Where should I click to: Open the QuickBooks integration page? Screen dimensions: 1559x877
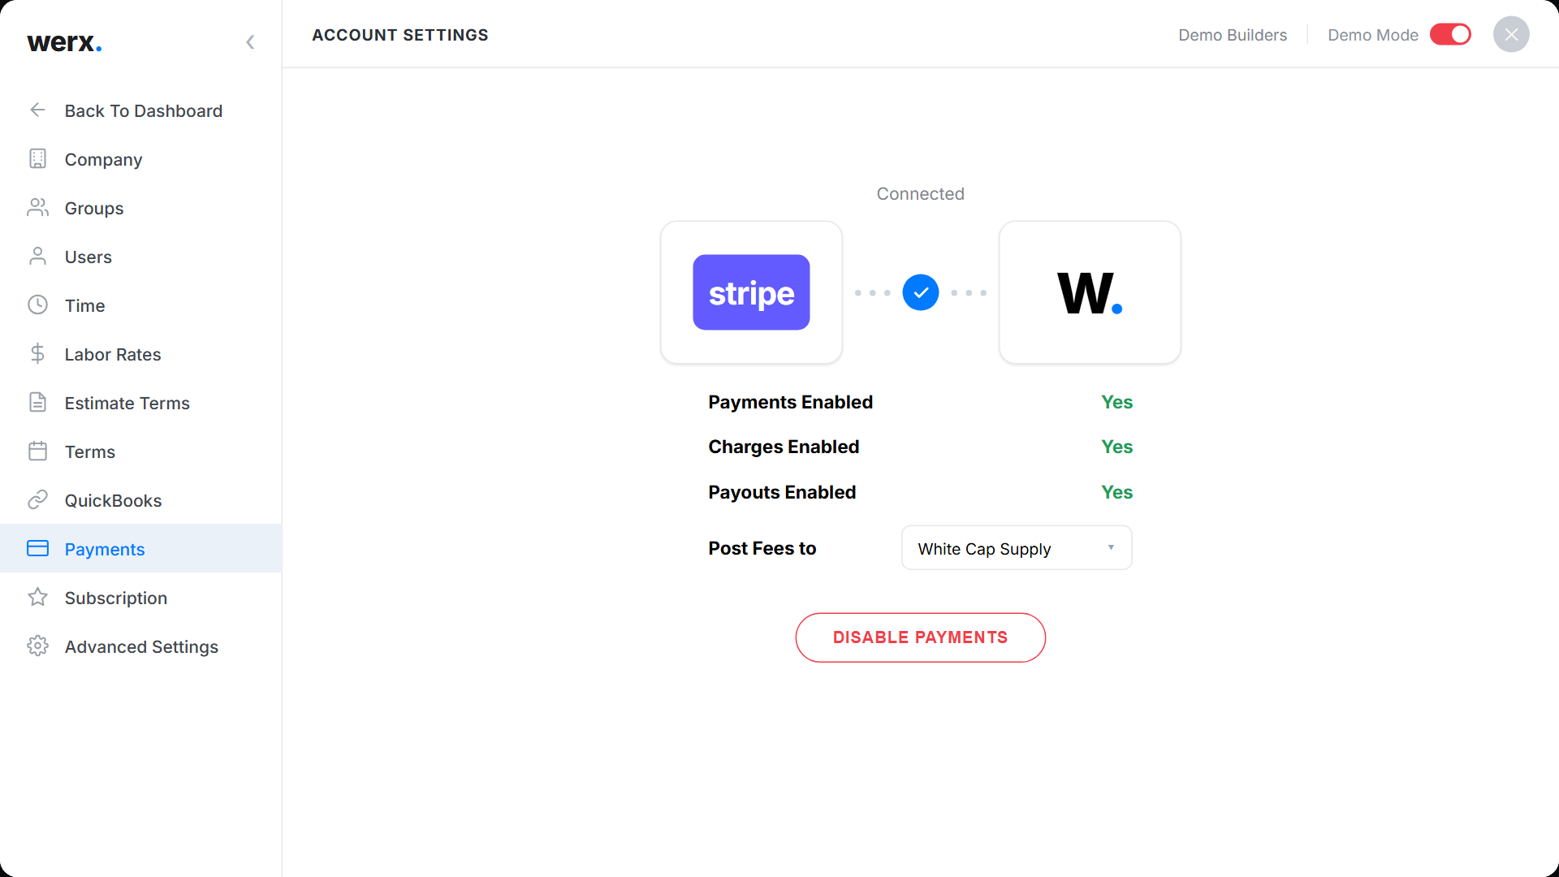point(141,500)
